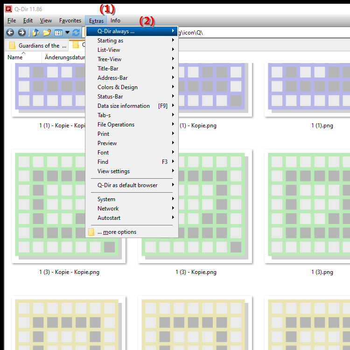Expand the Address-Bar submenu
This screenshot has width=350, height=350.
click(132, 78)
